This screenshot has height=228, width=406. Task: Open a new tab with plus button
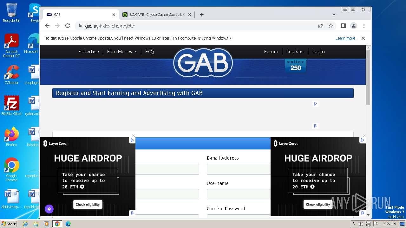click(201, 15)
